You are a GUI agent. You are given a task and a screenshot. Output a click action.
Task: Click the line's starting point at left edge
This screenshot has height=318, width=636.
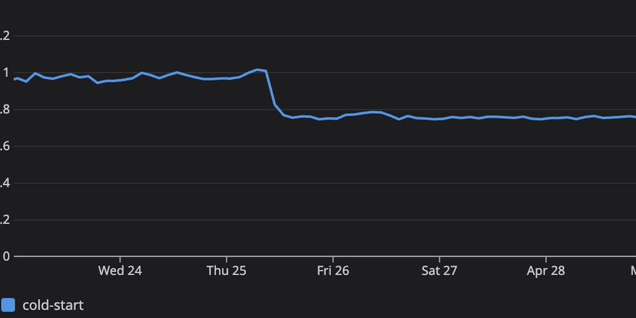14,79
